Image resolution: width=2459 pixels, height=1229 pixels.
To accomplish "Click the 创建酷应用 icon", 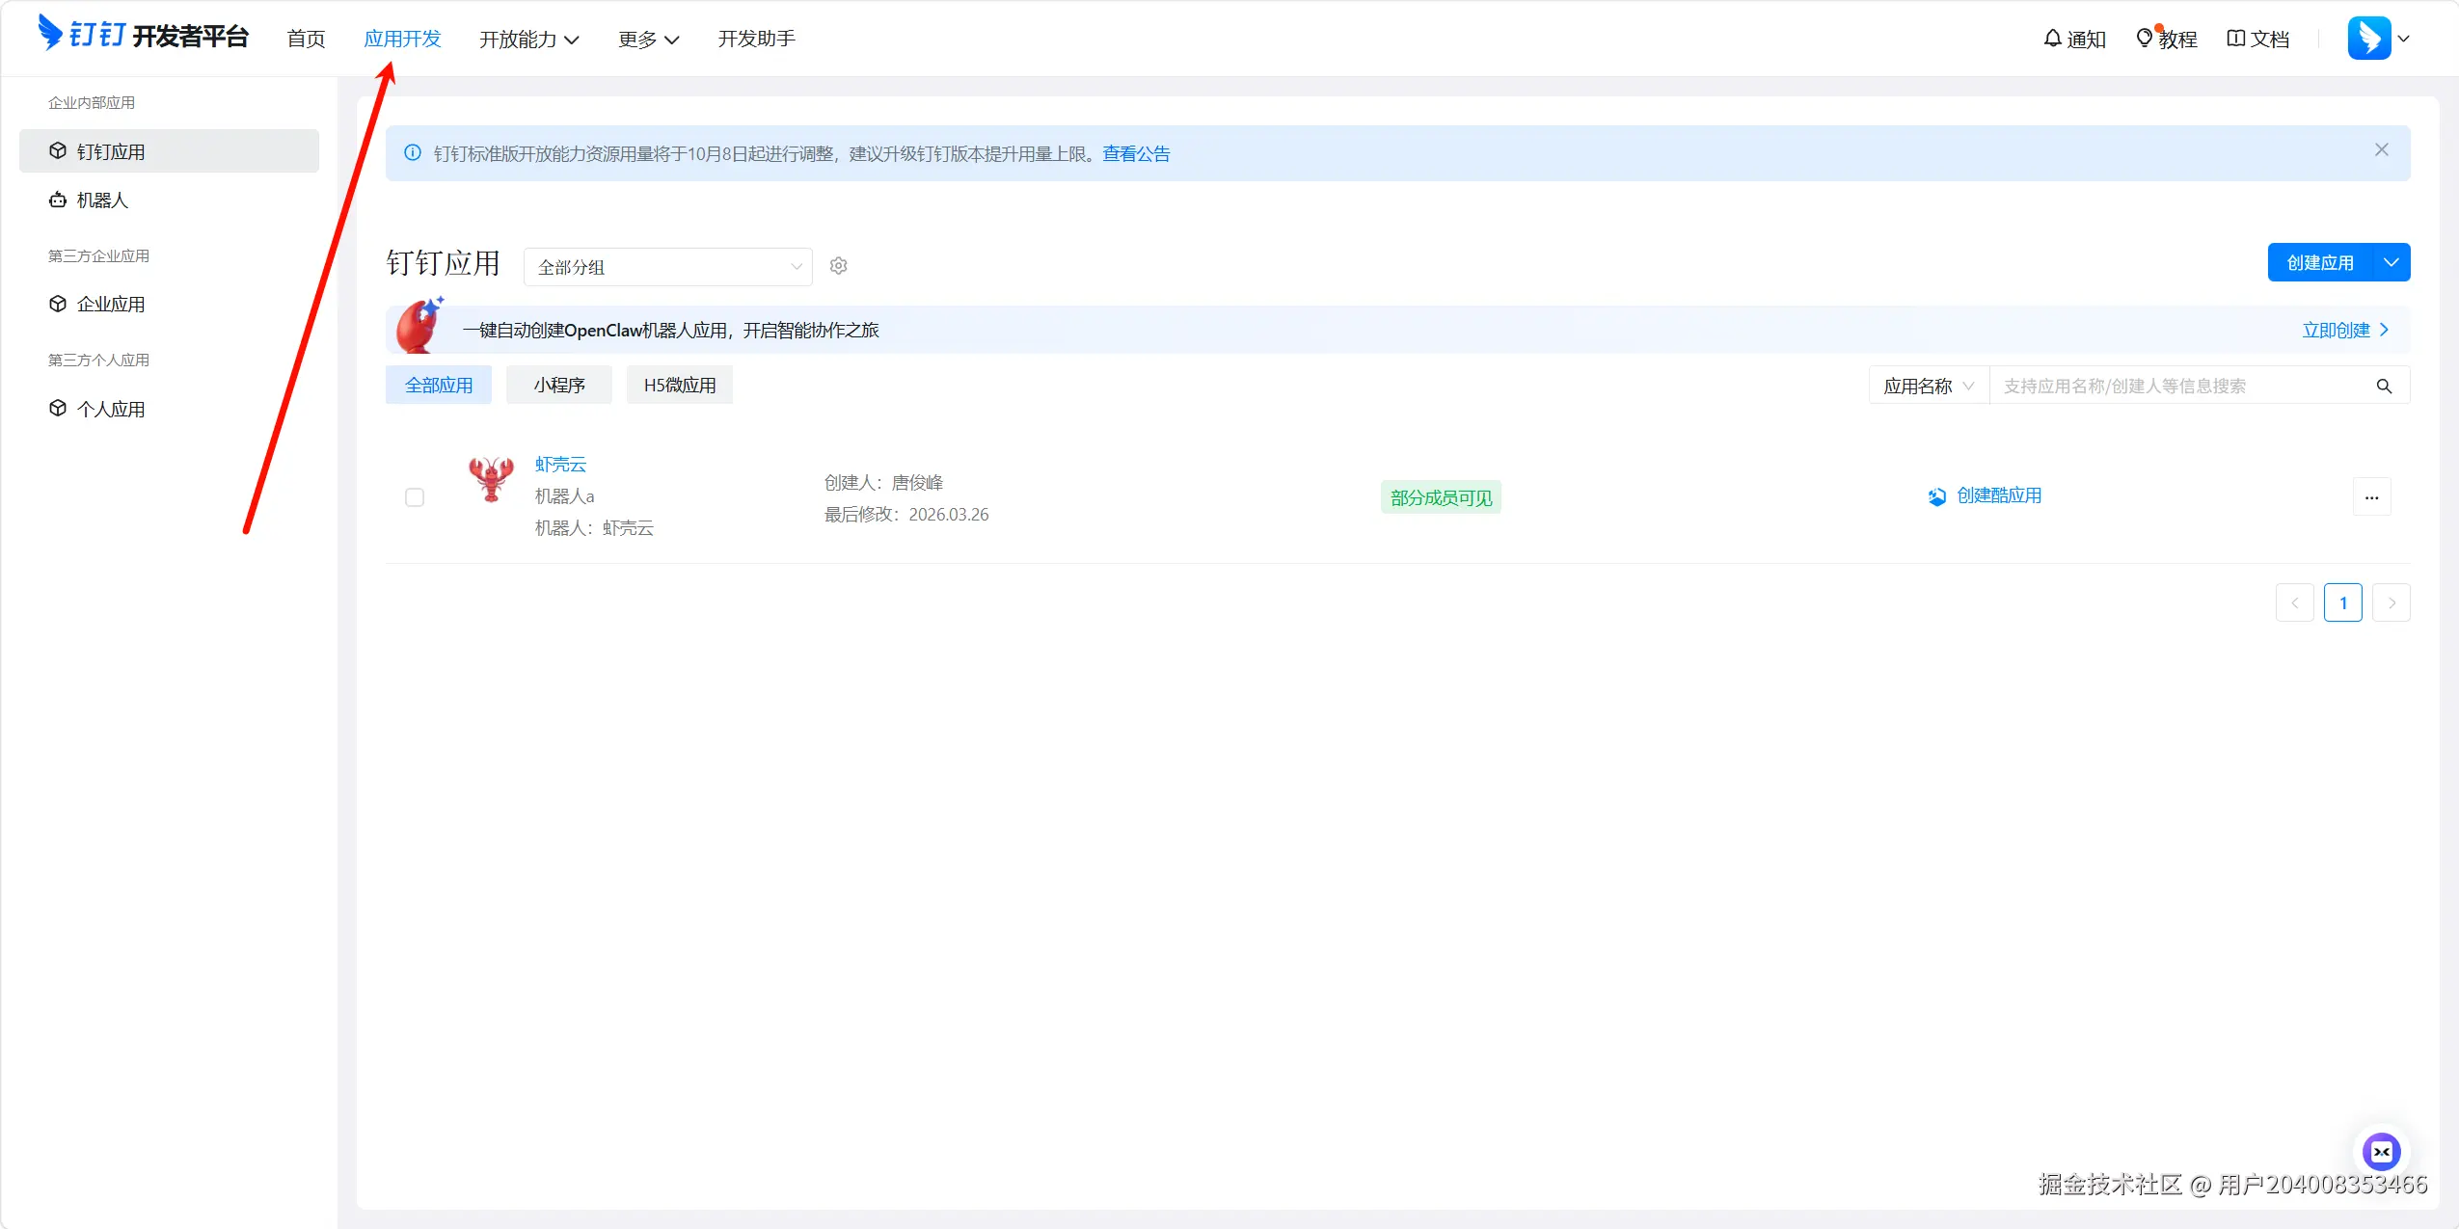I will (x=1936, y=496).
